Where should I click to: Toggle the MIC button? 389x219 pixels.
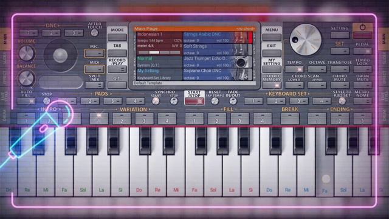pos(94,53)
